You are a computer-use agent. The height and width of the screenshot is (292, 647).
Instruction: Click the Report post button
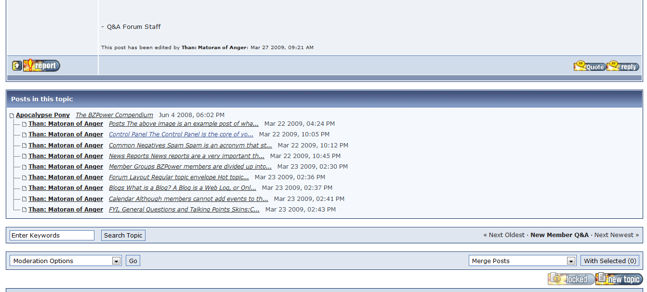coord(42,66)
